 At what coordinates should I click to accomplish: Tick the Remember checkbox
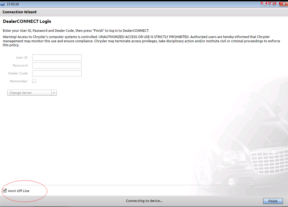pyautogui.click(x=34, y=81)
